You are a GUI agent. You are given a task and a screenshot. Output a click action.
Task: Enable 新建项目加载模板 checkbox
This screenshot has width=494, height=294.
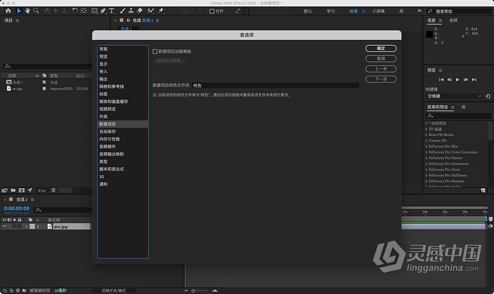(155, 51)
